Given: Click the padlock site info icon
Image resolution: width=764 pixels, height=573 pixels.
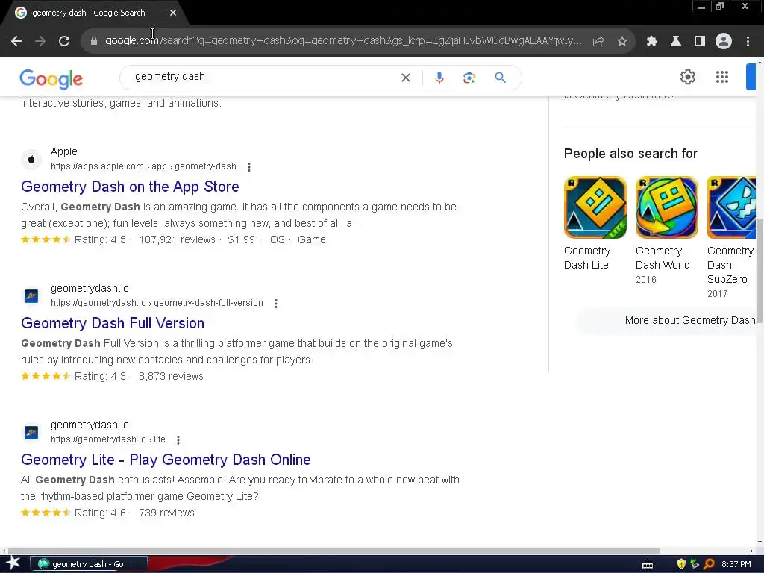Looking at the screenshot, I should click(x=94, y=41).
